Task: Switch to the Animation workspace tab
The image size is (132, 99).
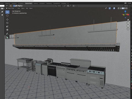Action: point(42,3)
